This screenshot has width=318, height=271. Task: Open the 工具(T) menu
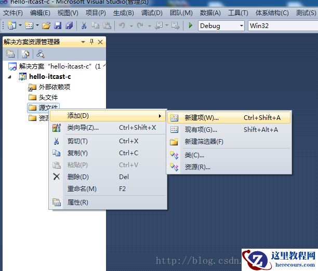click(x=238, y=13)
